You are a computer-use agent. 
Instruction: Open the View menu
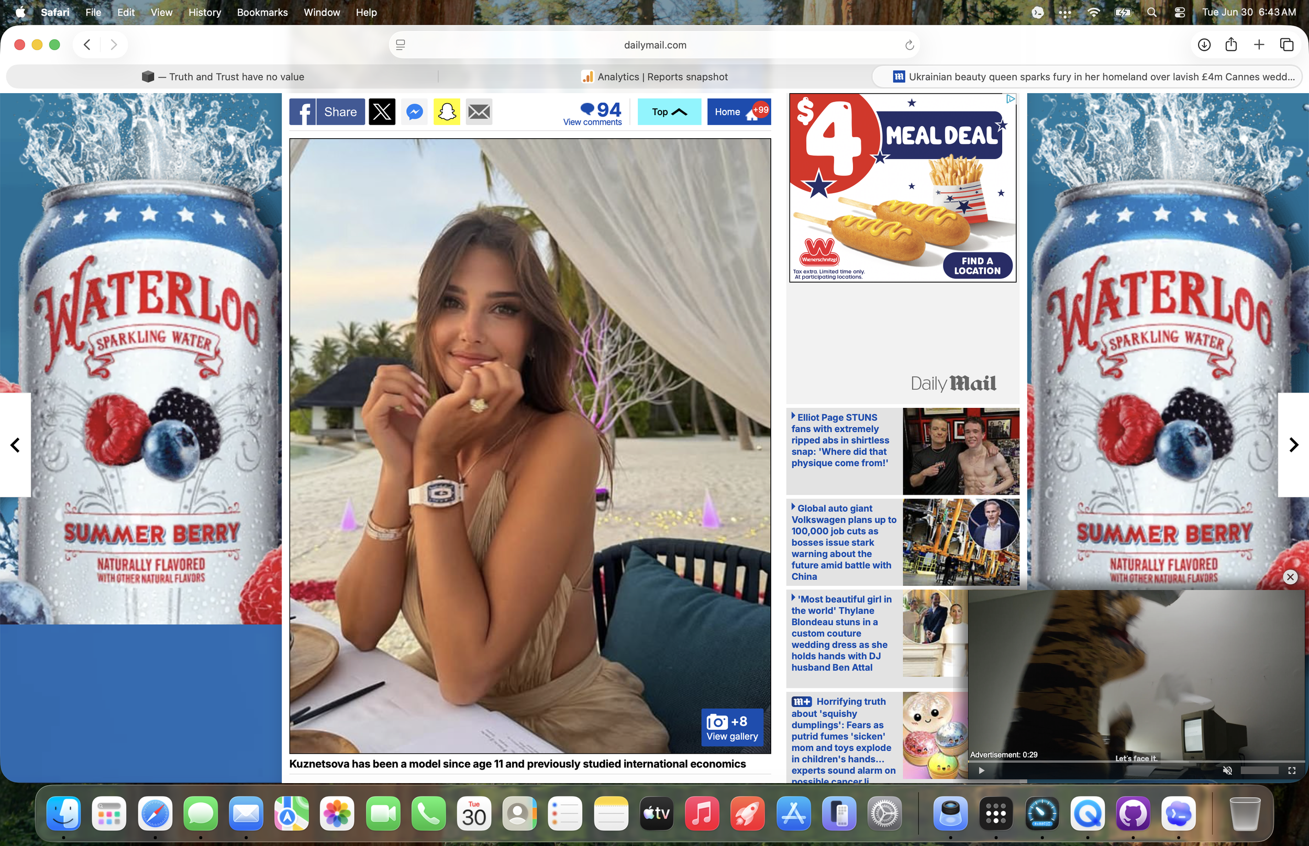pyautogui.click(x=161, y=12)
